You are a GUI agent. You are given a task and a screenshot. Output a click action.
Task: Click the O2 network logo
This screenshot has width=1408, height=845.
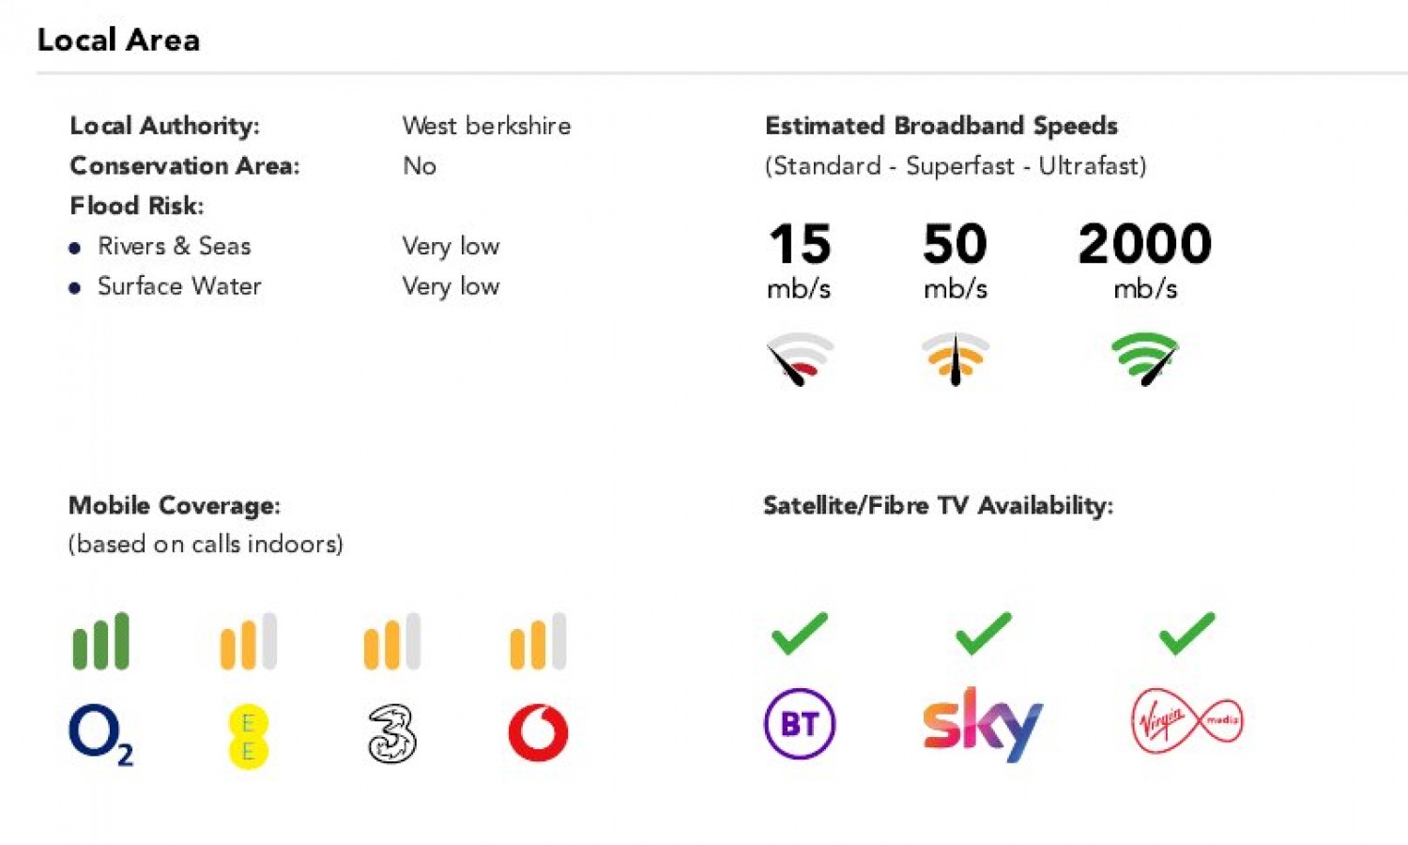[x=100, y=734]
